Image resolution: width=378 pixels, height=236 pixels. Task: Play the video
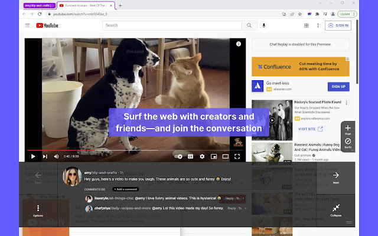coord(33,156)
